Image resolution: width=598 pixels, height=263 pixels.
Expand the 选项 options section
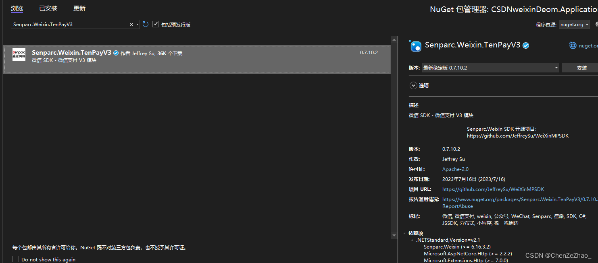(413, 85)
